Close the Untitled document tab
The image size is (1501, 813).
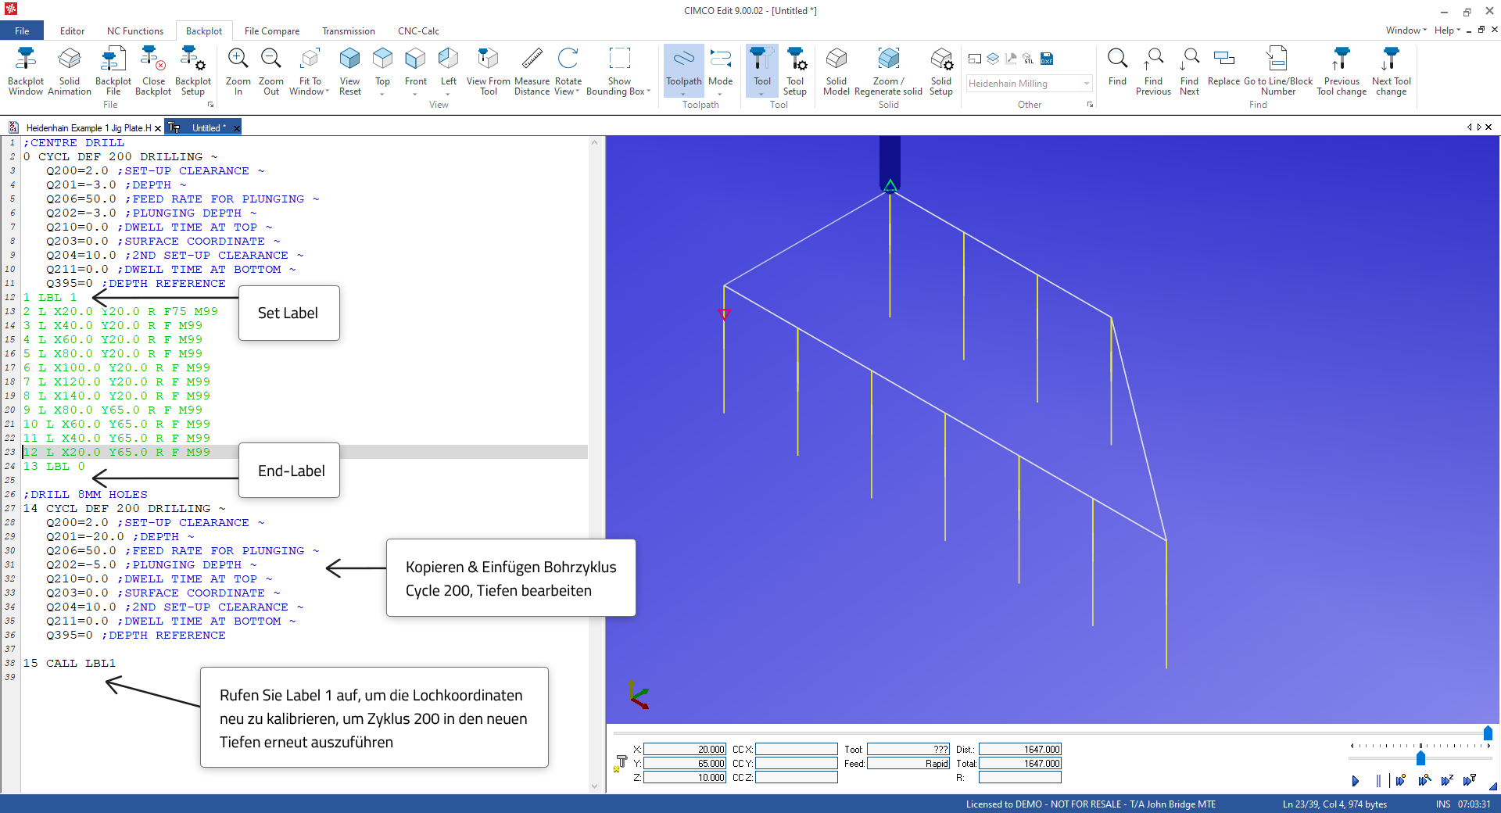point(236,127)
